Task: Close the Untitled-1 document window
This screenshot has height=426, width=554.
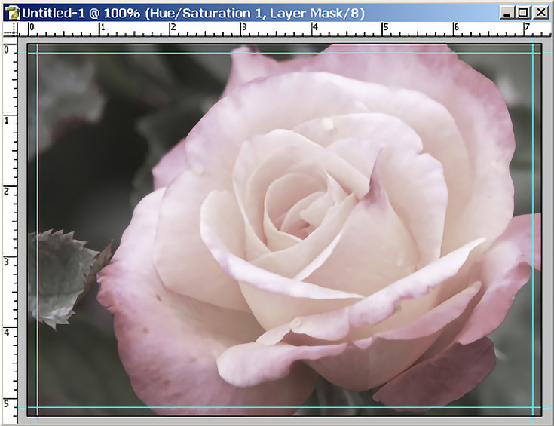Action: (x=541, y=13)
